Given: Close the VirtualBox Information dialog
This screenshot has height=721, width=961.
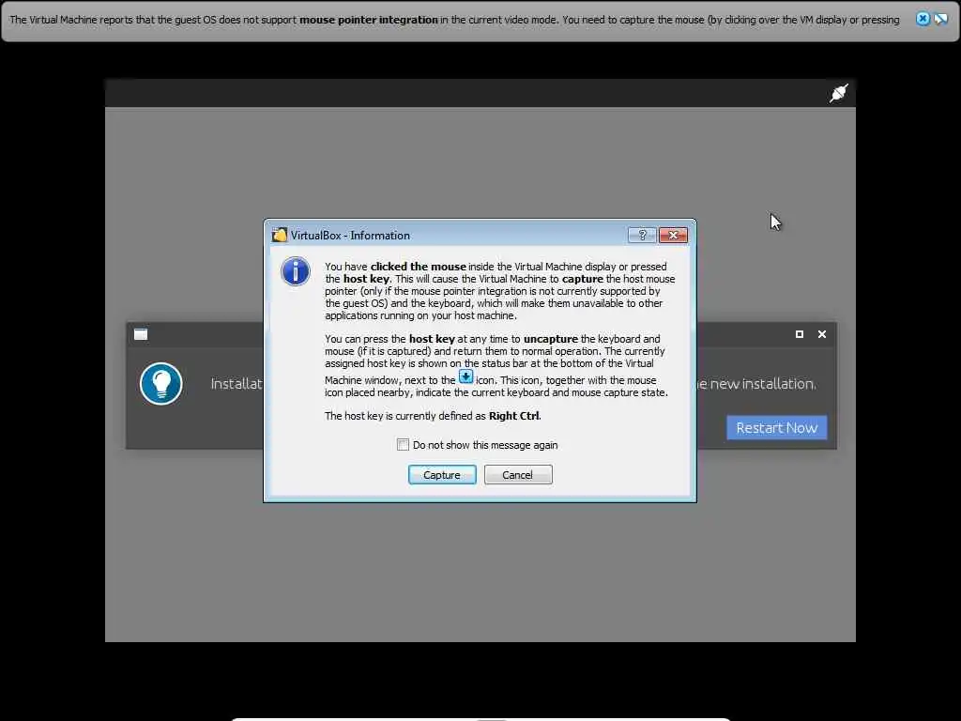Looking at the screenshot, I should tap(673, 236).
